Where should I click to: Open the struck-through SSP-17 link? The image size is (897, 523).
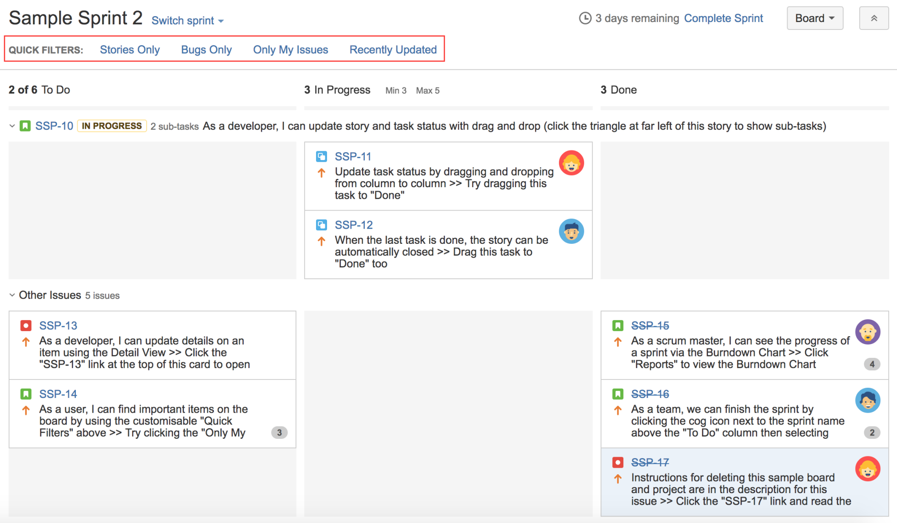(x=650, y=462)
